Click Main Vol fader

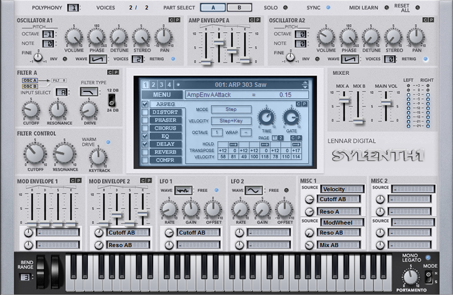click(386, 102)
